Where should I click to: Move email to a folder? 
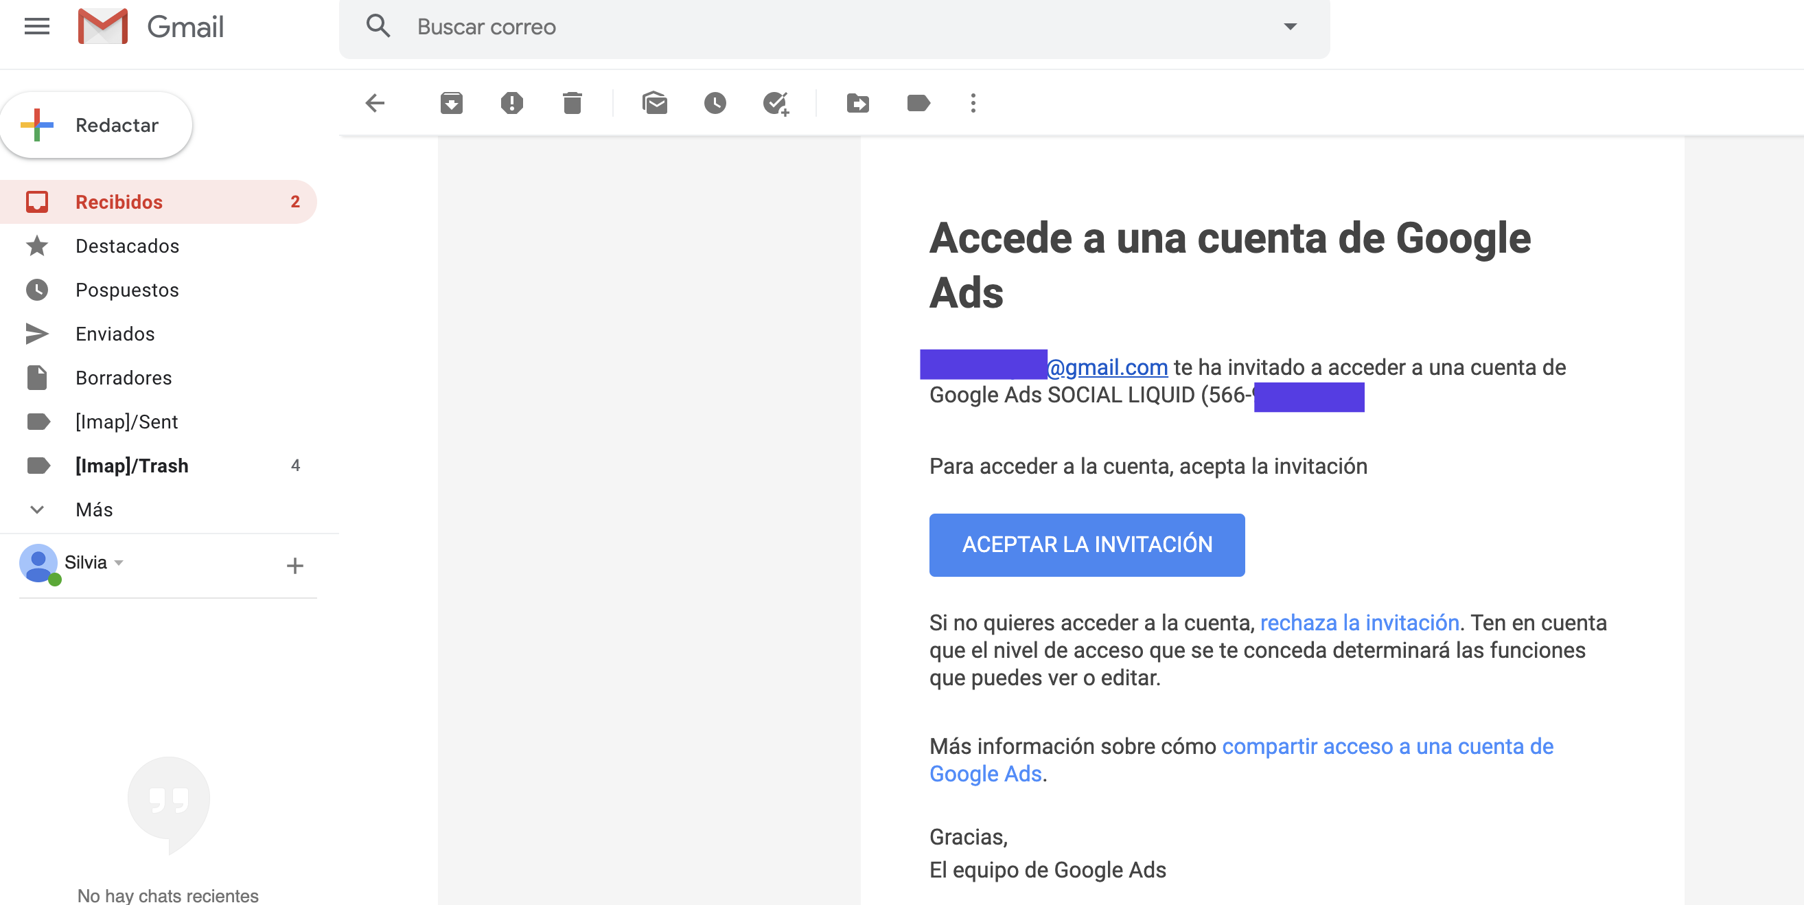pyautogui.click(x=858, y=103)
